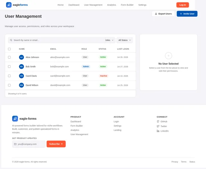Open the footer Dashboard link
Viewport: 206px width, 169px height.
click(x=76, y=122)
